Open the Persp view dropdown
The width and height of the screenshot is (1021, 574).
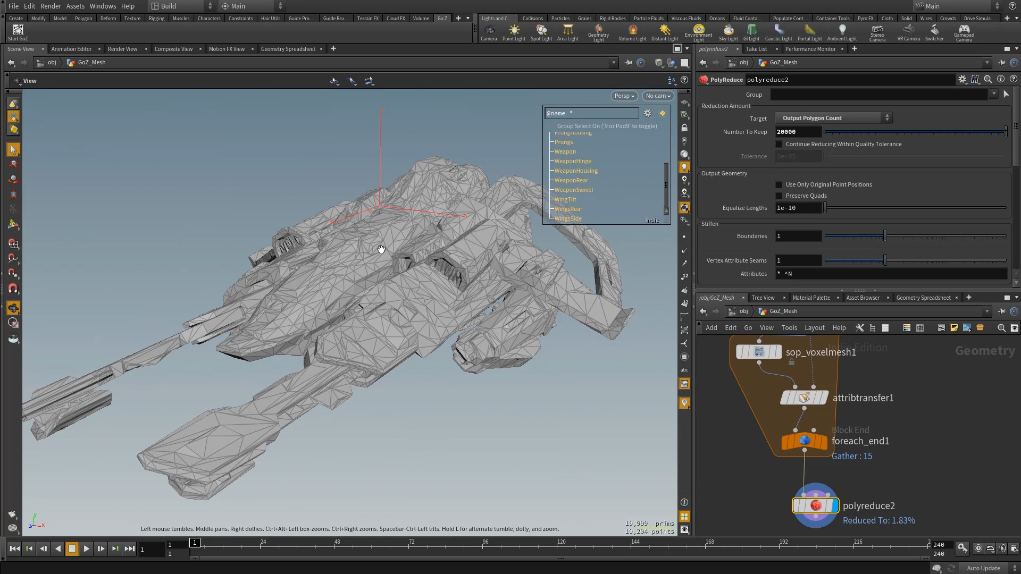pos(624,96)
